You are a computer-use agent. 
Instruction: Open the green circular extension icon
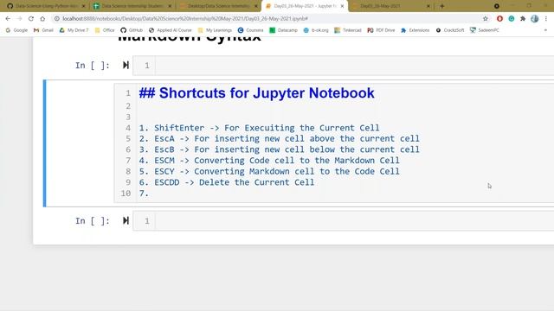coord(512,19)
